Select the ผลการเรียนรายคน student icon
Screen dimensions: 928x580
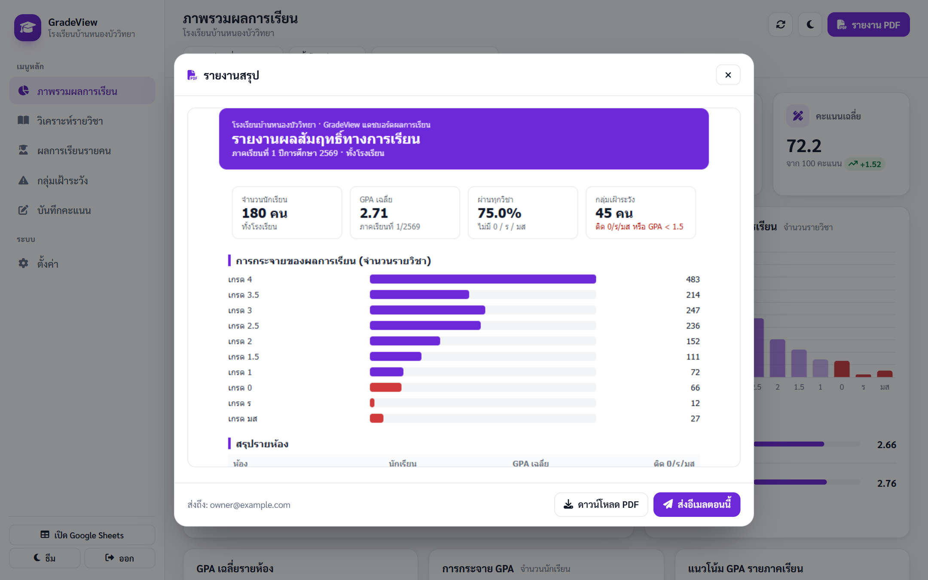(23, 150)
